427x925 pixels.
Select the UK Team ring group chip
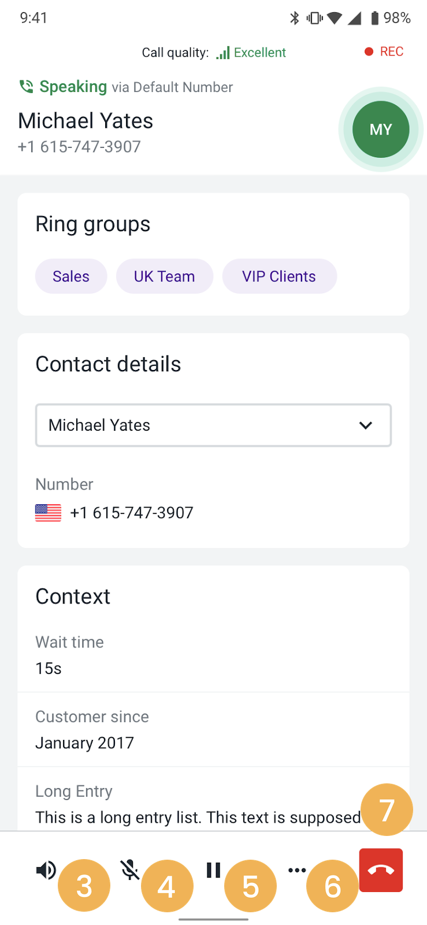pyautogui.click(x=165, y=276)
